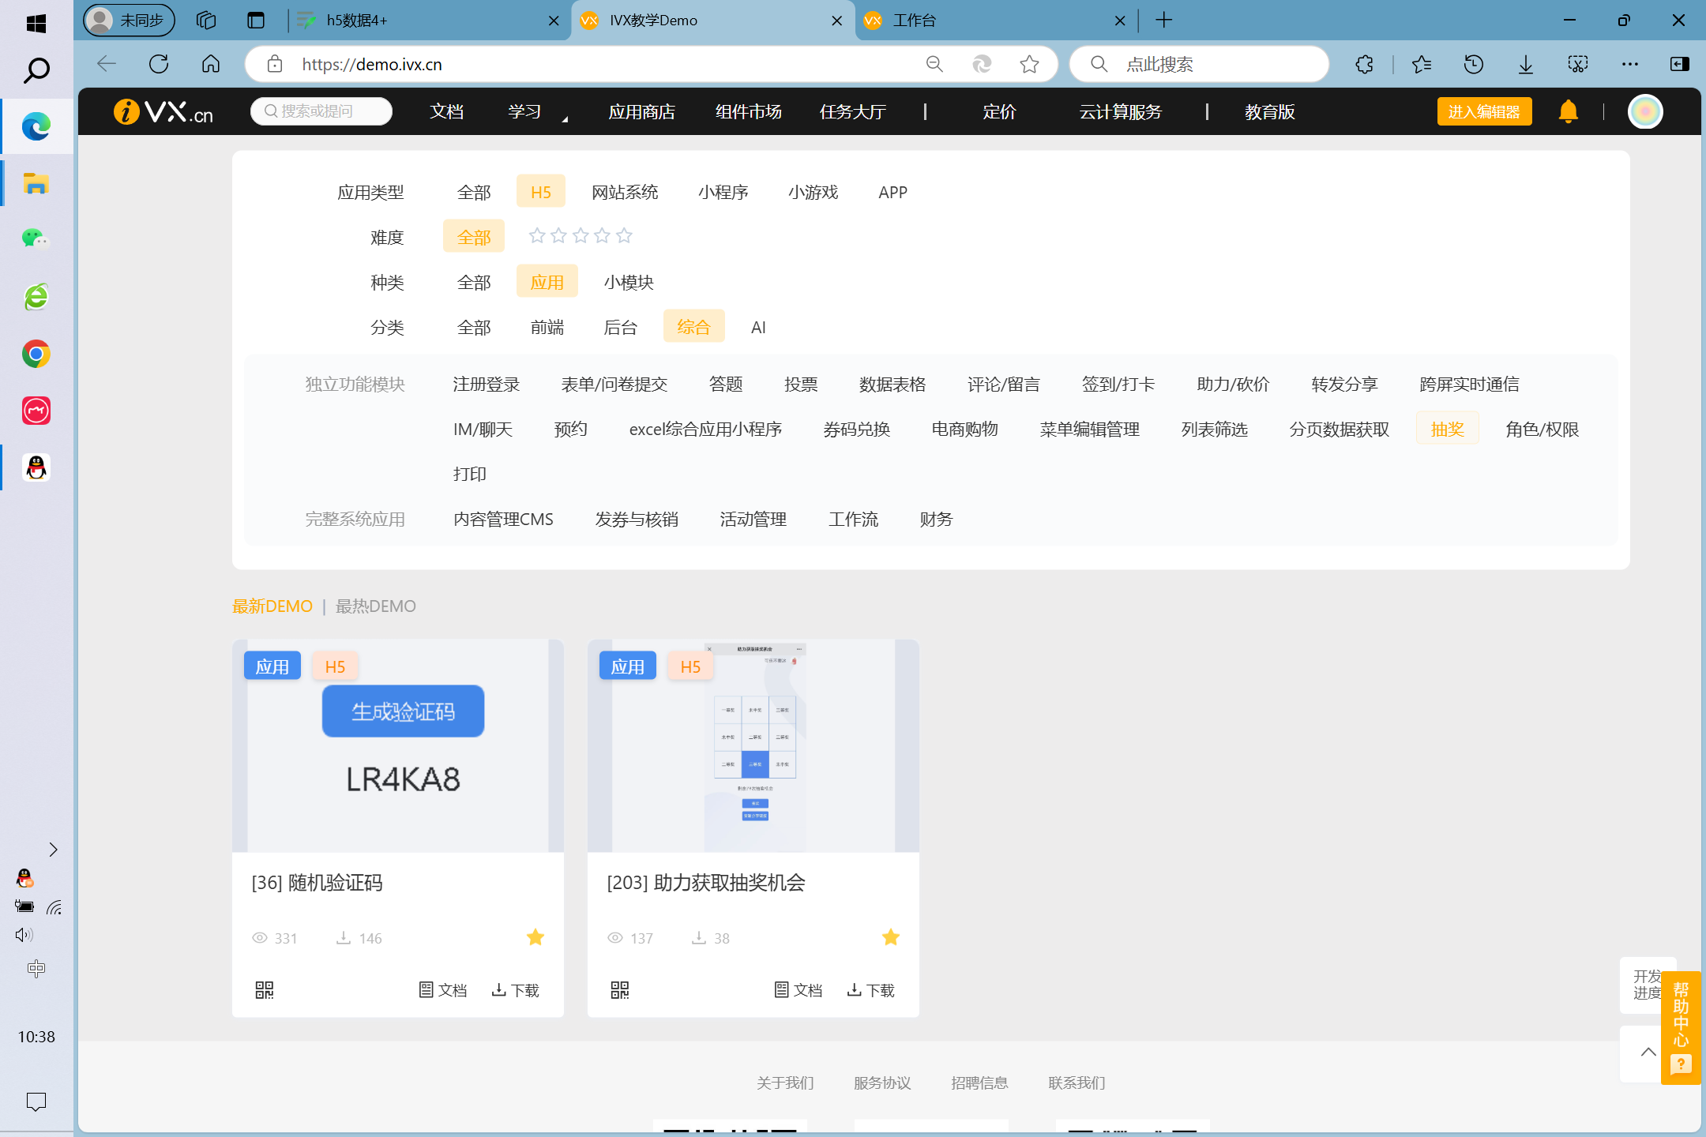Set difficulty to the third star
The width and height of the screenshot is (1706, 1137).
click(x=581, y=235)
